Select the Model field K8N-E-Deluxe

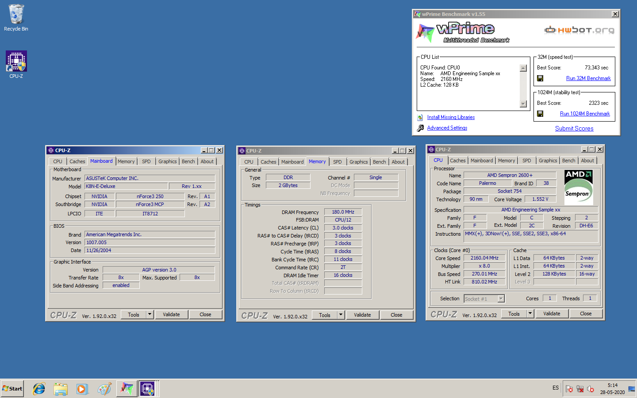[126, 186]
